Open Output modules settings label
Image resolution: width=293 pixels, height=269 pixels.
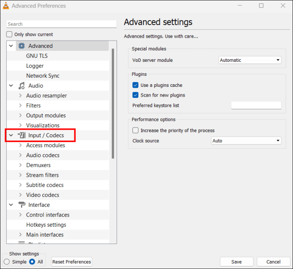(46, 115)
